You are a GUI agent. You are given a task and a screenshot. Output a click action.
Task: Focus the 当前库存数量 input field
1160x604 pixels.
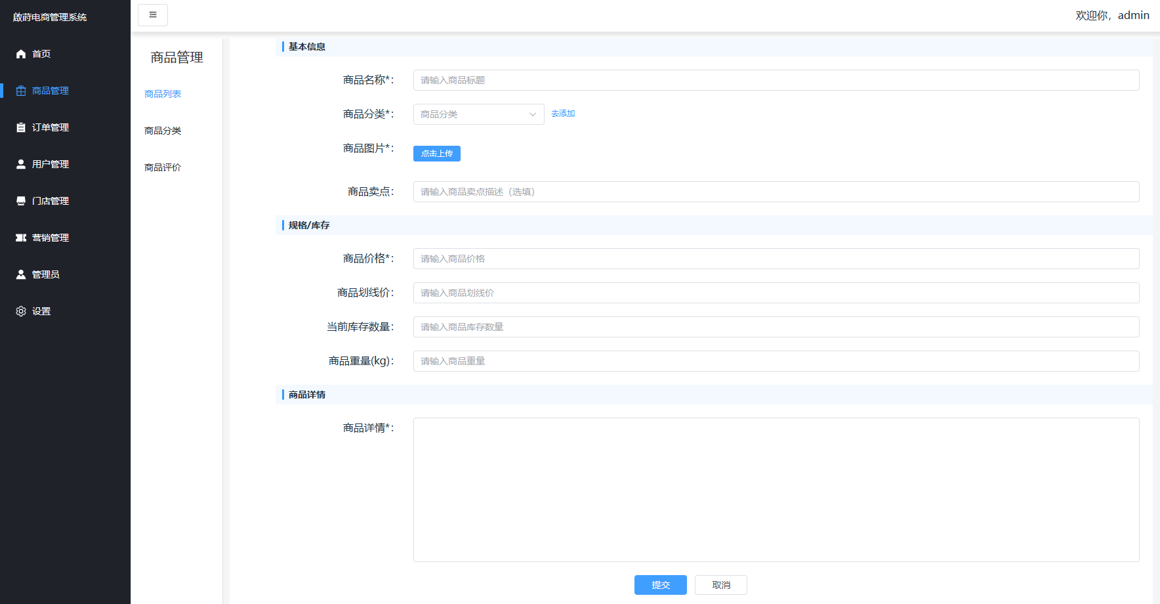point(776,327)
